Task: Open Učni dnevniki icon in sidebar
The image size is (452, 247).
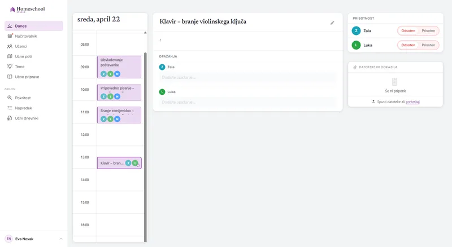Action: (10, 118)
